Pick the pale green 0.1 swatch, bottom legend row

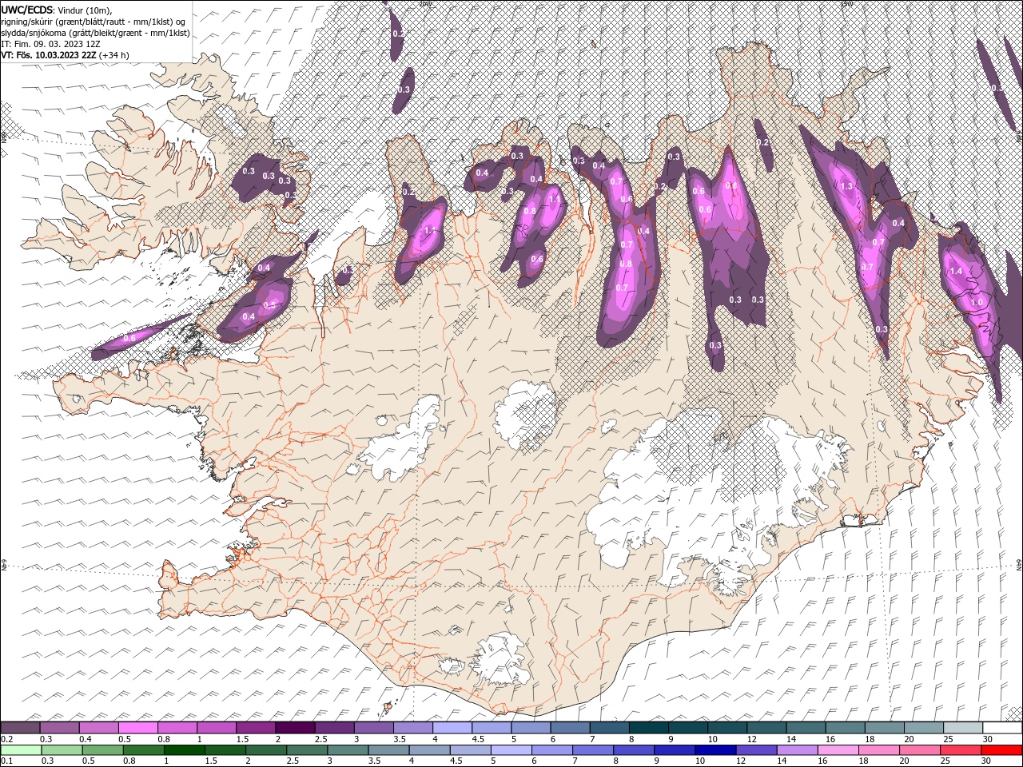click(x=21, y=750)
